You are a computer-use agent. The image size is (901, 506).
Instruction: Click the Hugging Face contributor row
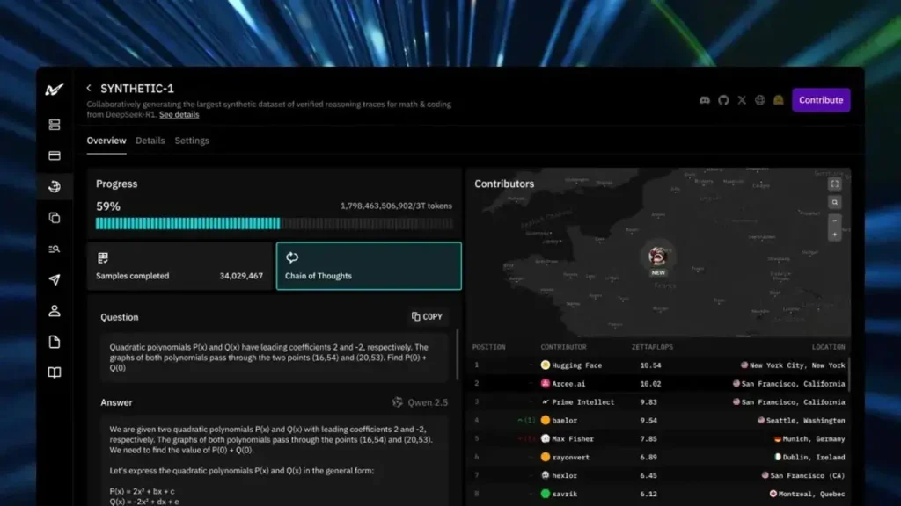[658, 365]
